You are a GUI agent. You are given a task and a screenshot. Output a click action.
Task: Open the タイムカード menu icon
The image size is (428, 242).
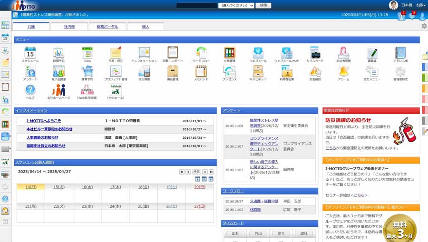[x=315, y=53]
